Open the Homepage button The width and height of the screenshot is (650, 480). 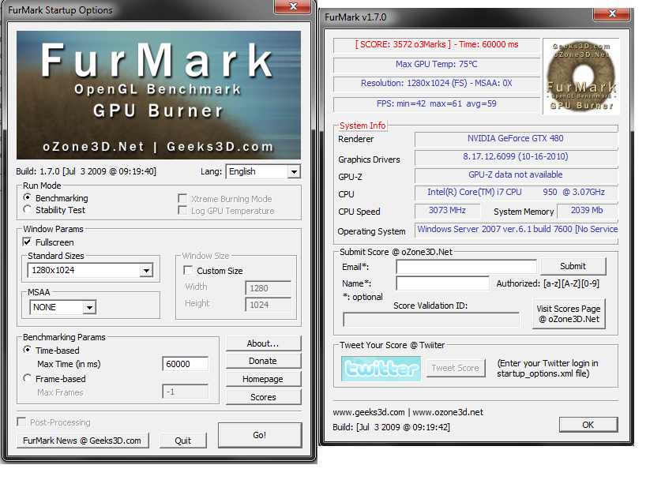[263, 379]
